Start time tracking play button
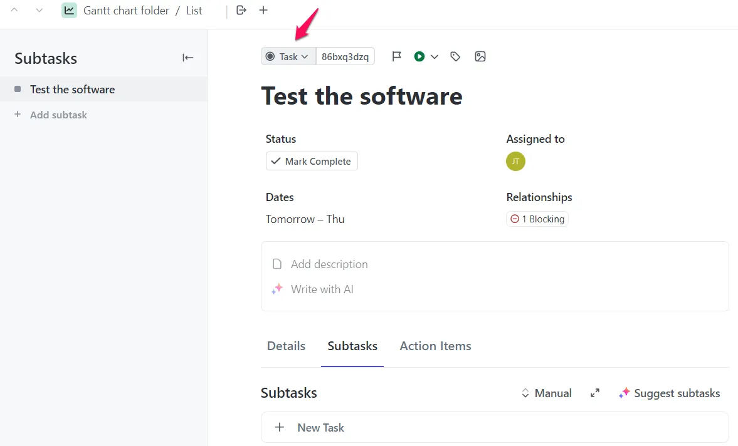The width and height of the screenshot is (738, 446). [x=419, y=56]
